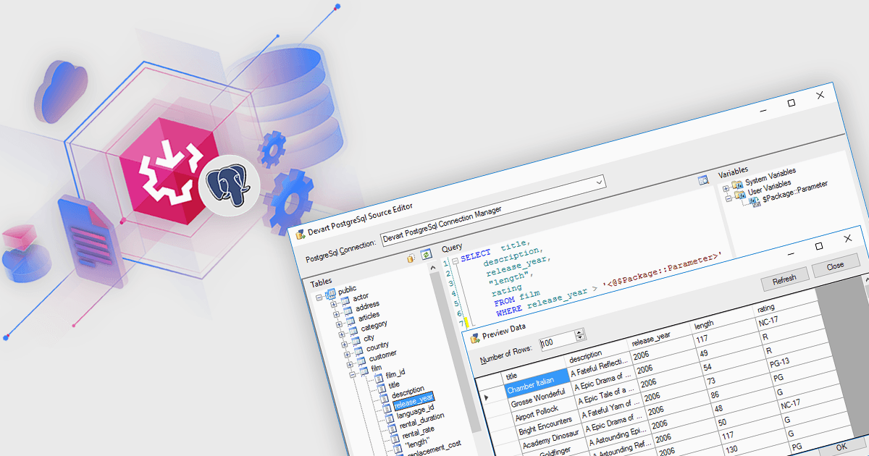This screenshot has width=869, height=456.
Task: Click the preview data icon beside connection dropdown
Action: pos(702,180)
